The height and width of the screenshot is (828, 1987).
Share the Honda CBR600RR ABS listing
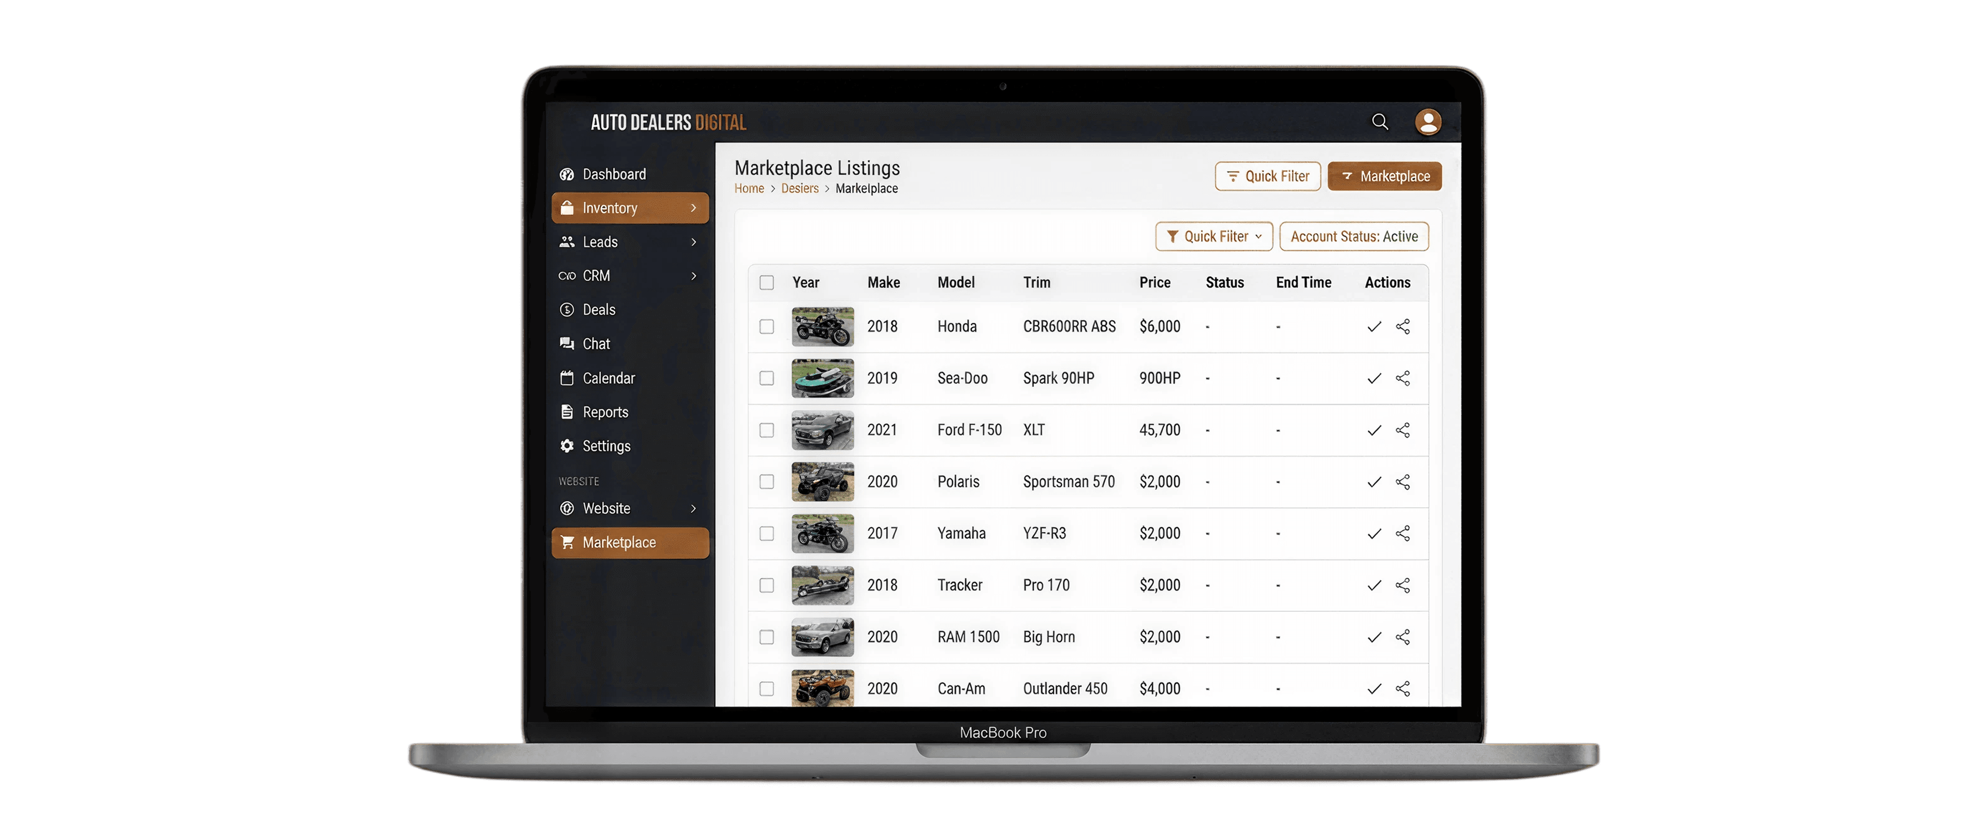pyautogui.click(x=1403, y=327)
